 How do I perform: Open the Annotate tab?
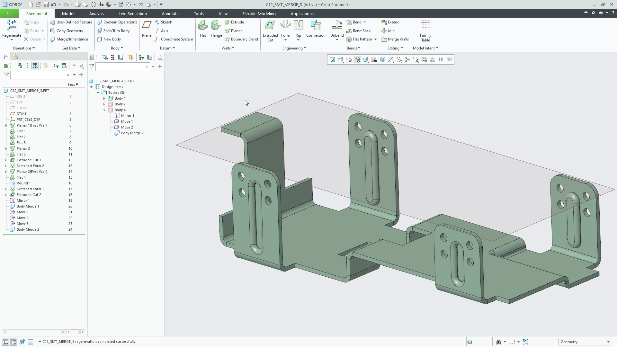(170, 13)
